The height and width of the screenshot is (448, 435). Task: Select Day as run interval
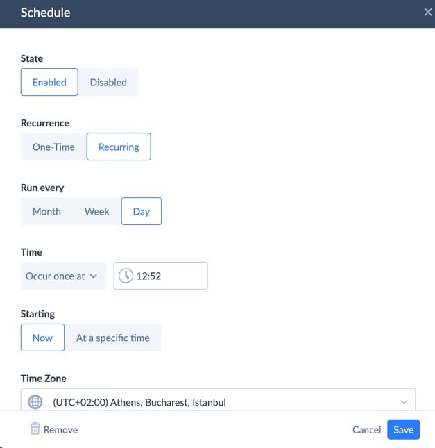[142, 211]
